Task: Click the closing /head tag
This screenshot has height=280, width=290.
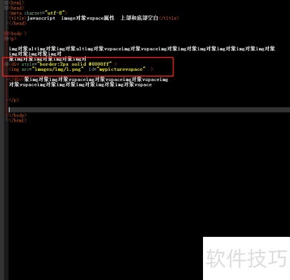Action: [17, 23]
